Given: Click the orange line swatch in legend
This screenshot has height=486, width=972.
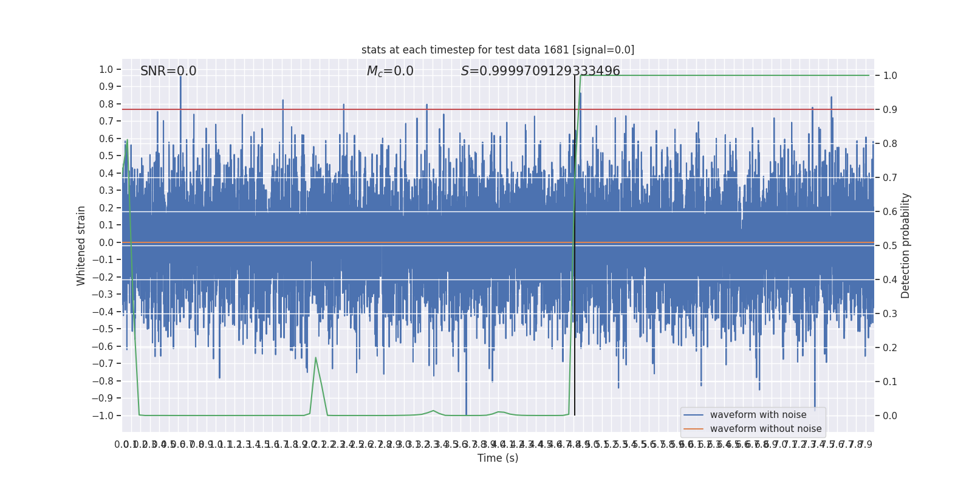Looking at the screenshot, I should coord(693,429).
